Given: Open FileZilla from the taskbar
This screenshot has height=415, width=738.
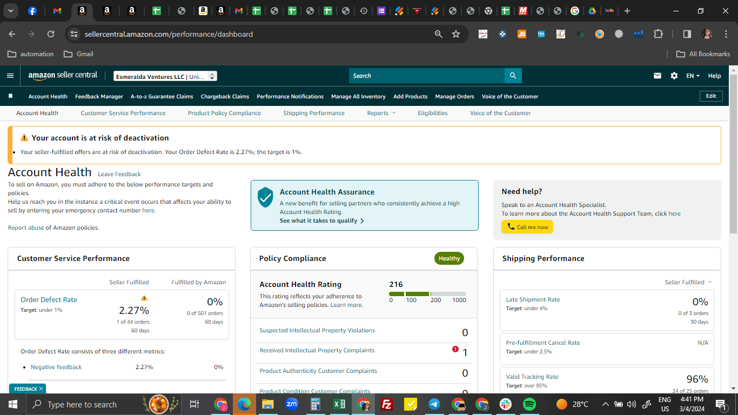Looking at the screenshot, I should tap(386, 404).
